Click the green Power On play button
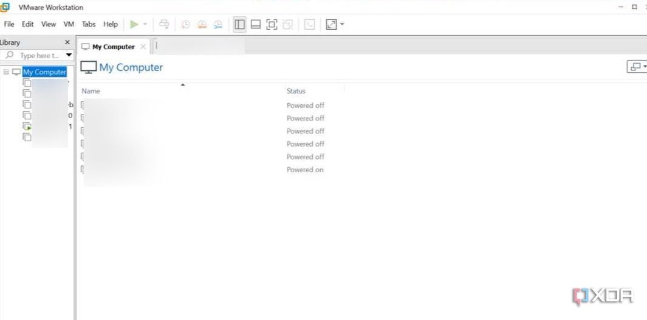647x320 pixels. [x=134, y=24]
